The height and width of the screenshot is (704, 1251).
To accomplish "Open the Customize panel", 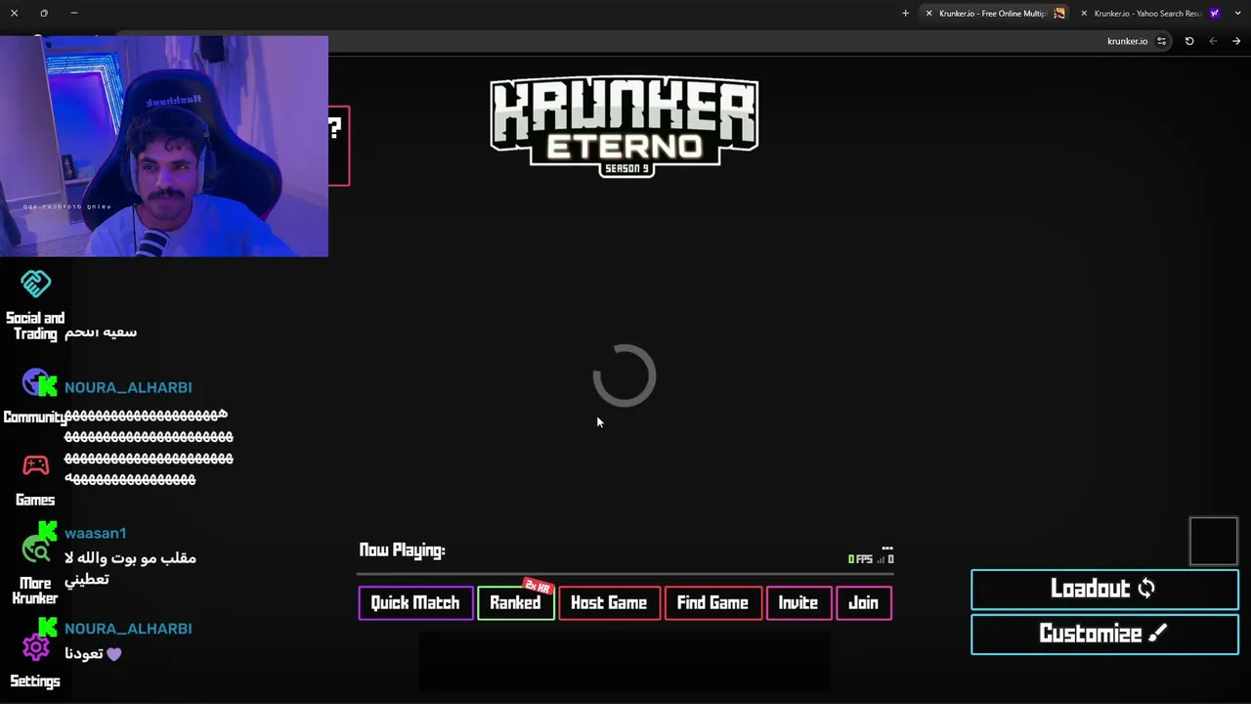I will [1104, 635].
